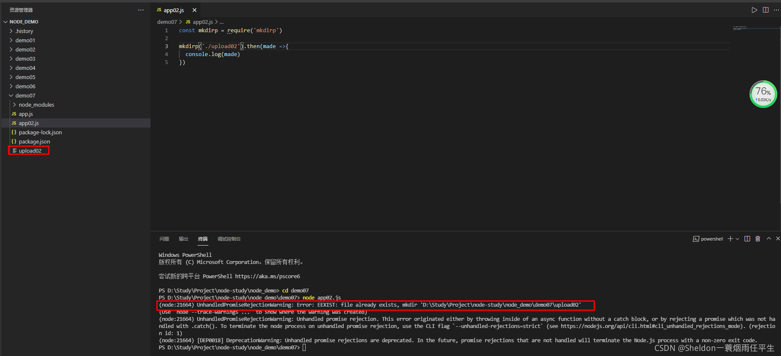Run the code with play button
The image size is (781, 356).
754,10
